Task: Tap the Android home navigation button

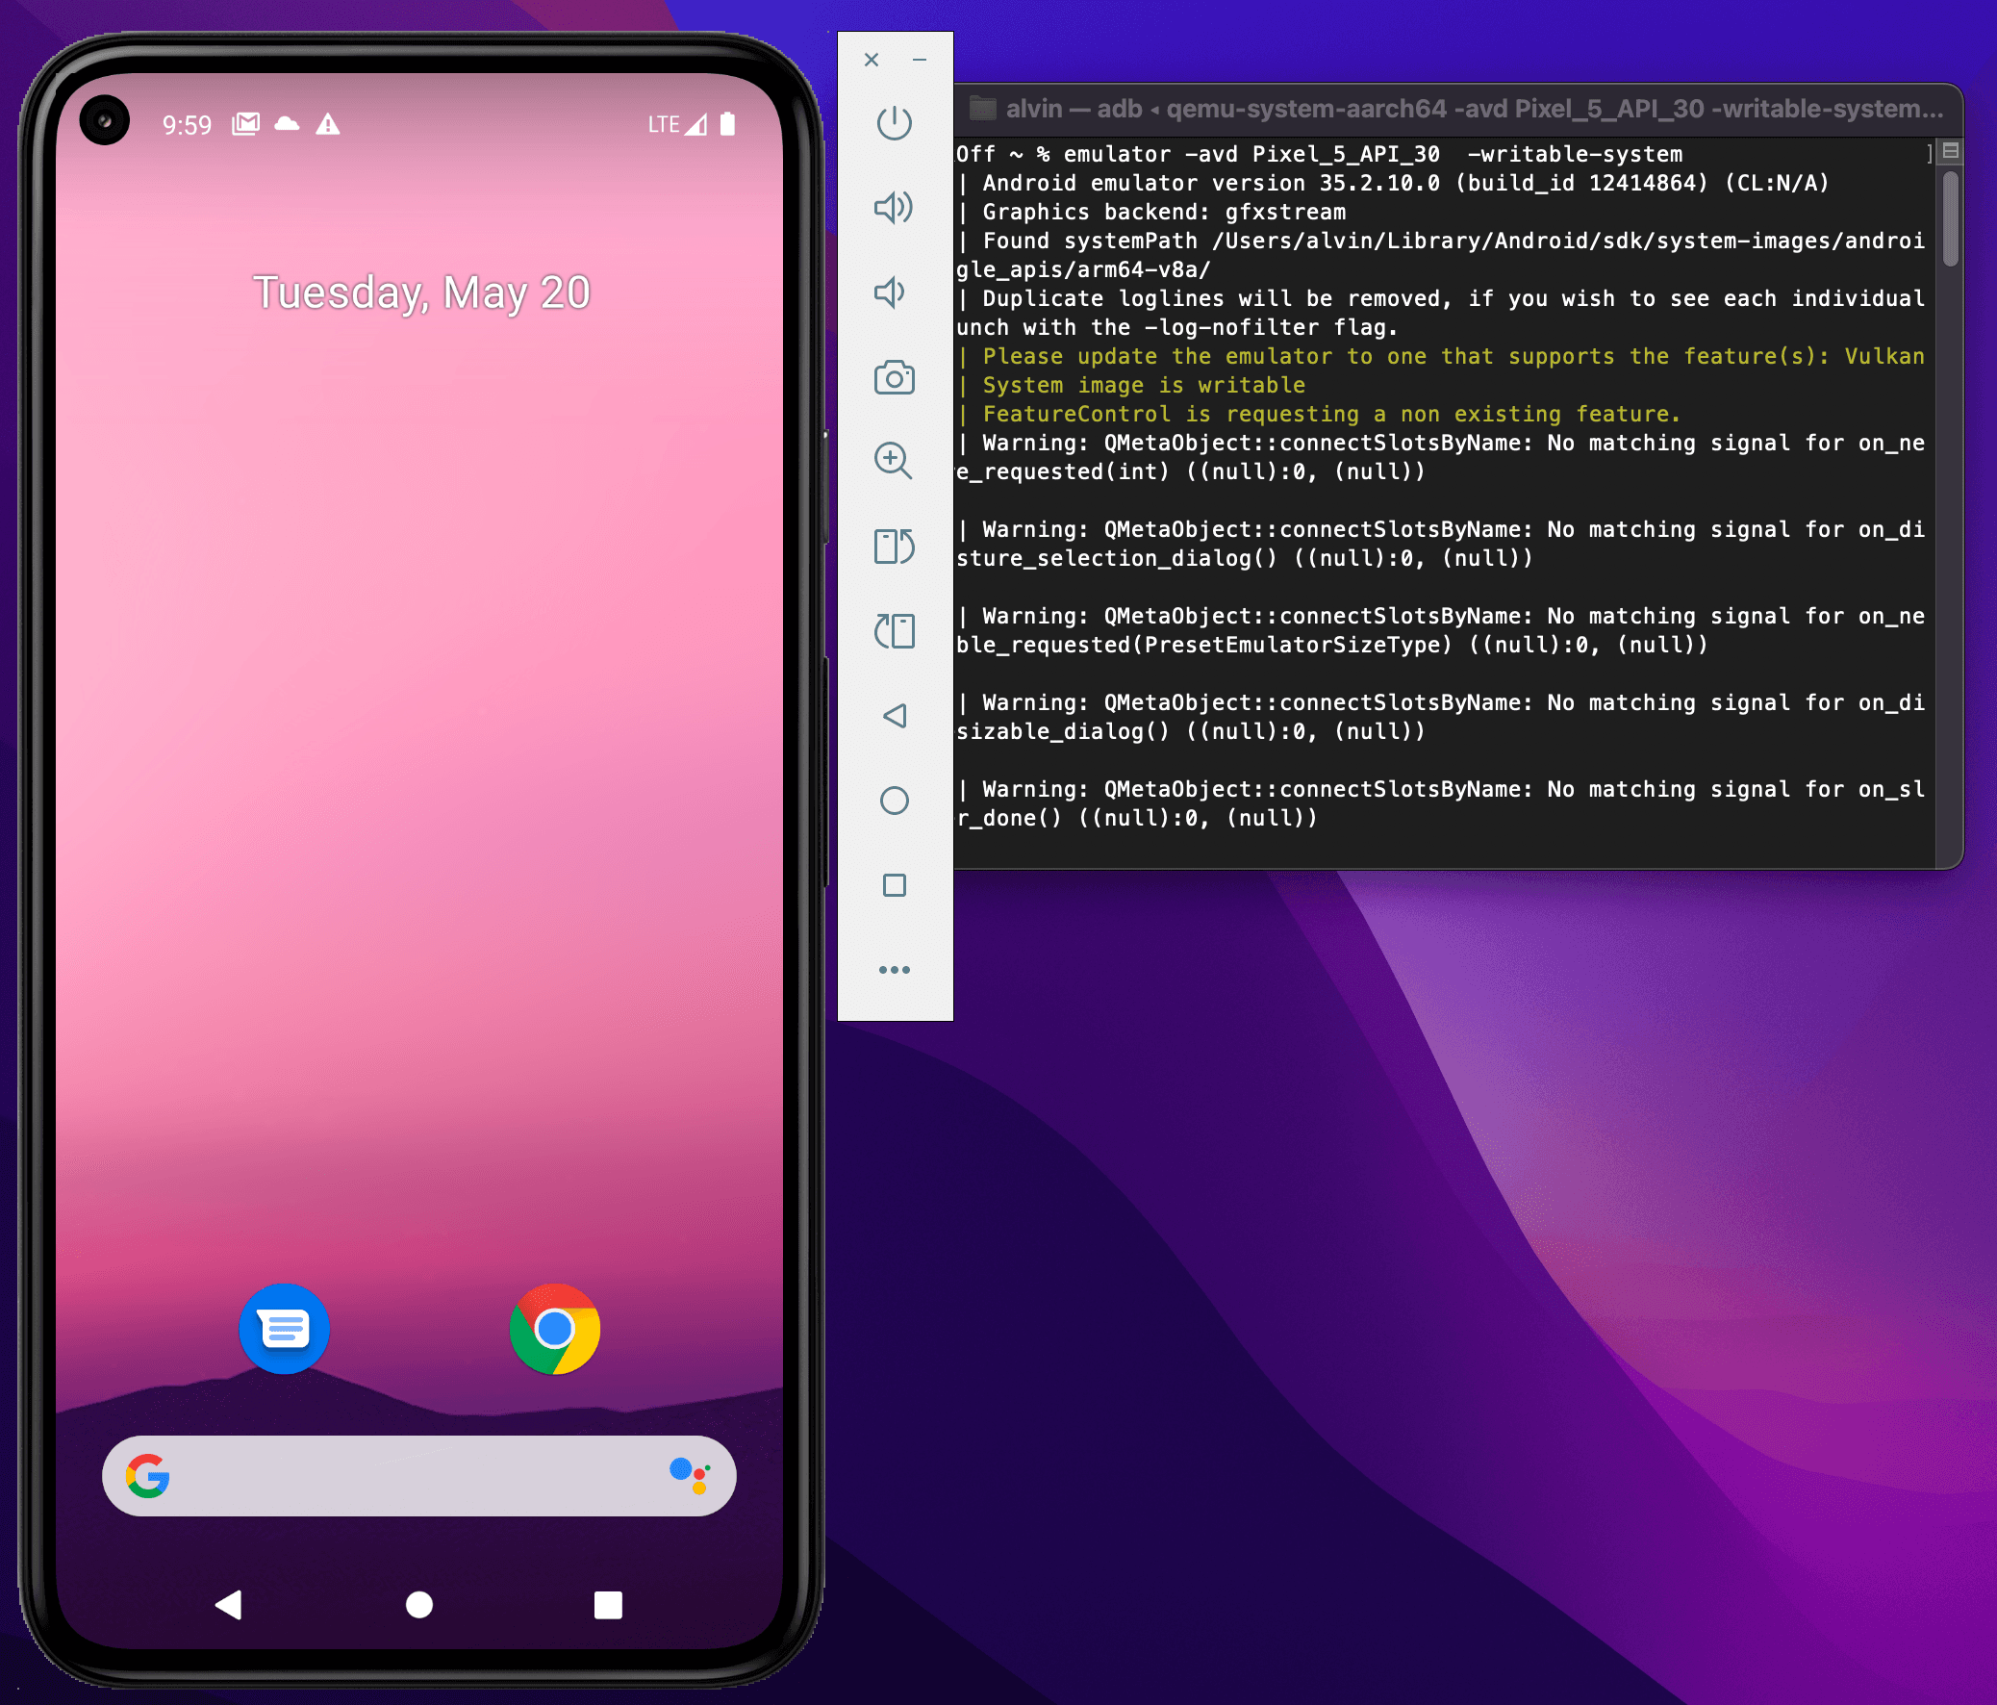Action: coord(419,1605)
